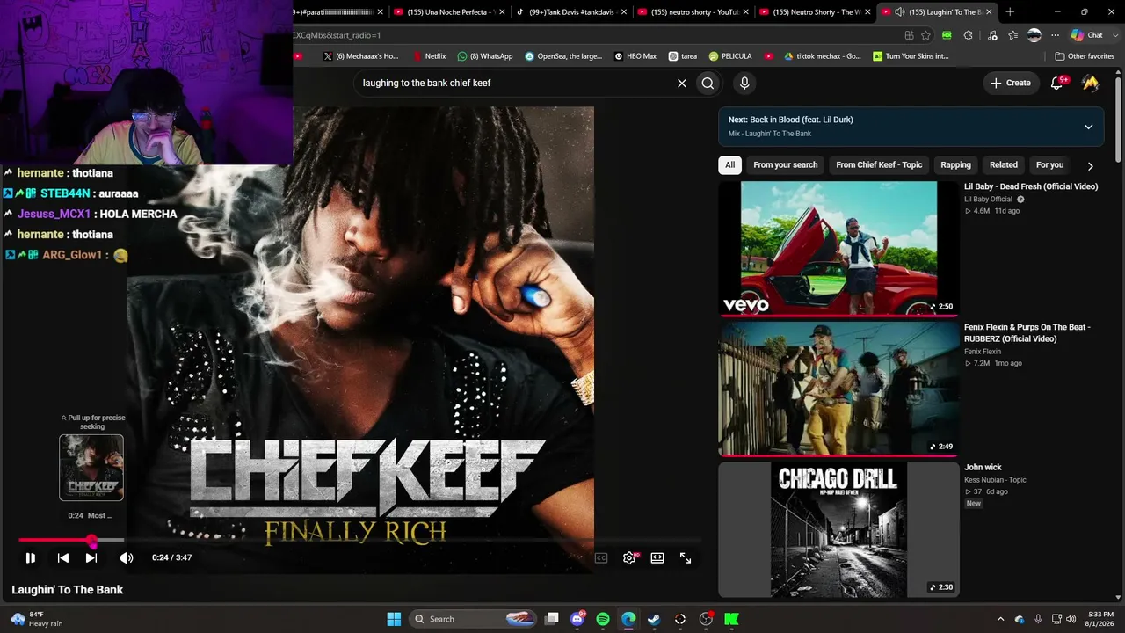This screenshot has width=1125, height=633.
Task: Open the Fenix Flexin RUBBERZ video thumbnail
Action: 838,389
